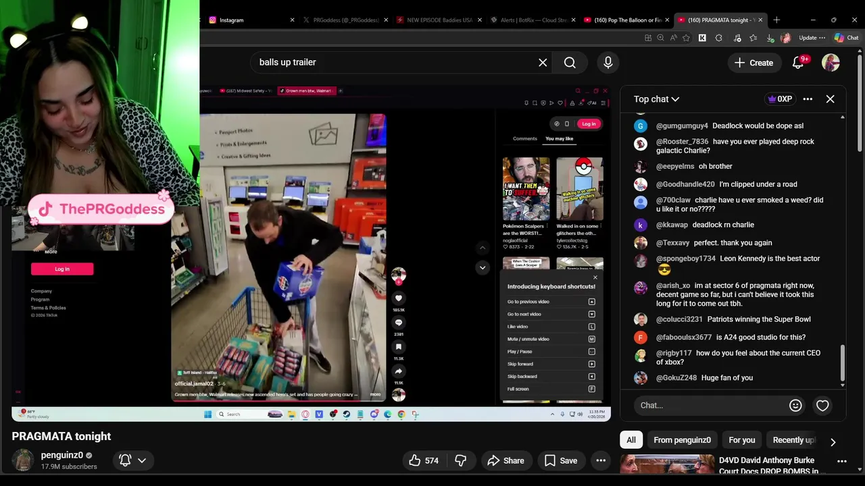865x486 pixels.
Task: Dislike the PRAGMATA tonight video
Action: click(461, 460)
